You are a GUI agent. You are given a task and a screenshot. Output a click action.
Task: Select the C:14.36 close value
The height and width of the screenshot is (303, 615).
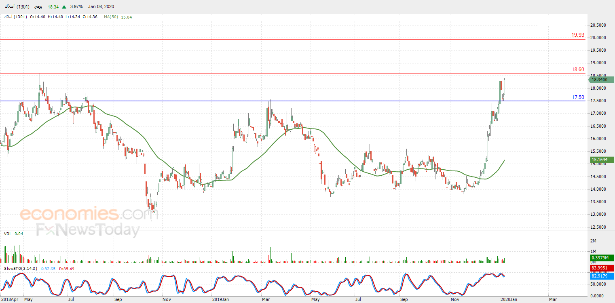coord(91,17)
